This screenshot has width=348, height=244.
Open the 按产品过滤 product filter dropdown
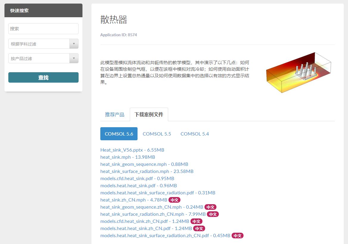[43, 59]
